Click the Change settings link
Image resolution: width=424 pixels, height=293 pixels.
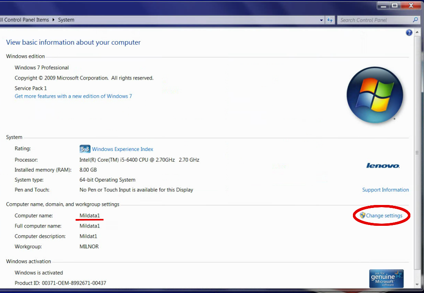tap(384, 216)
